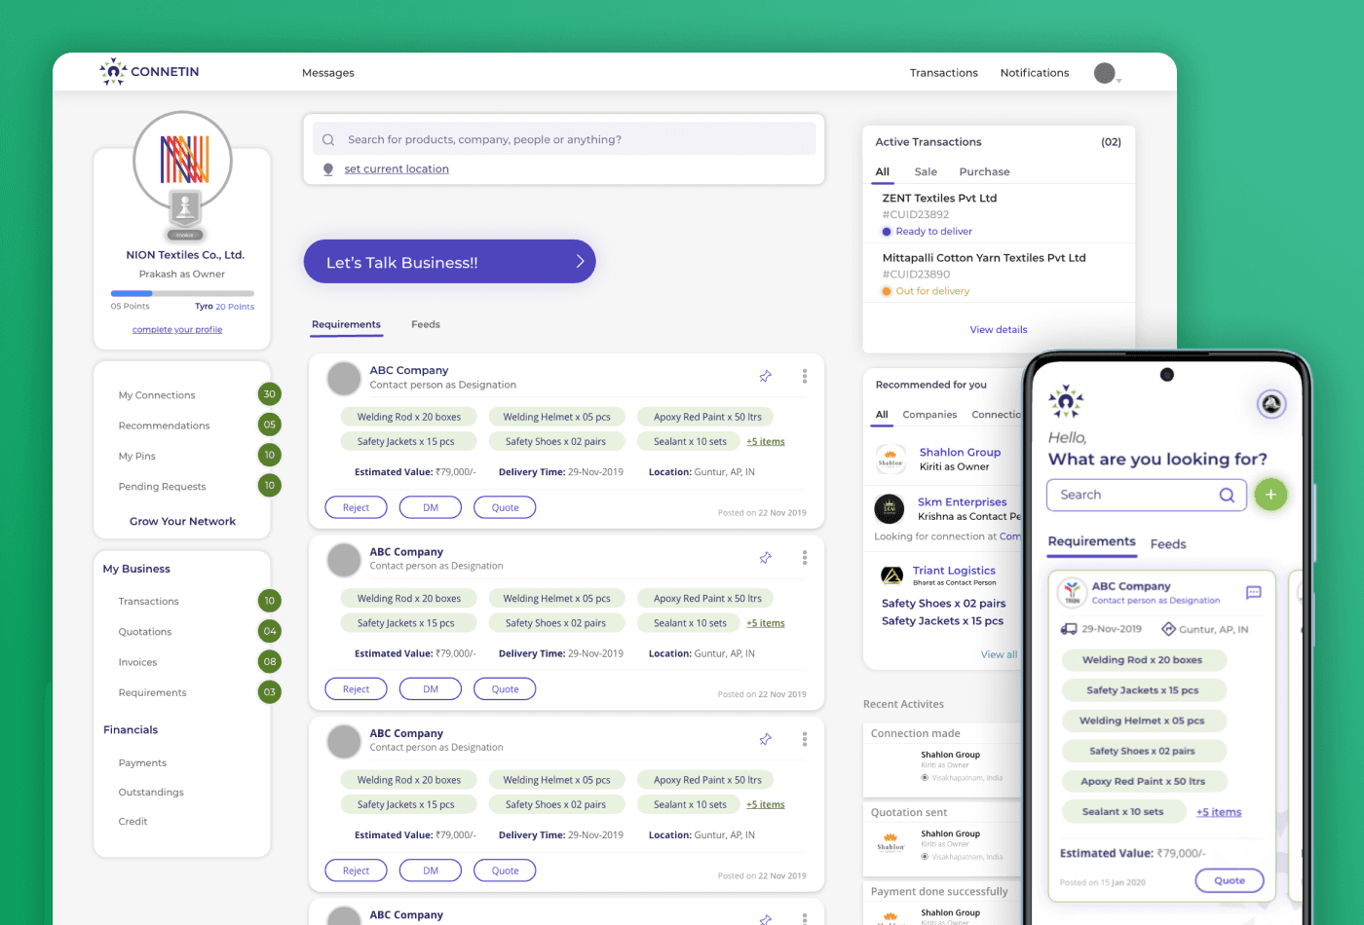Reject the first ABC Company requirement
1364x925 pixels.
coord(356,507)
